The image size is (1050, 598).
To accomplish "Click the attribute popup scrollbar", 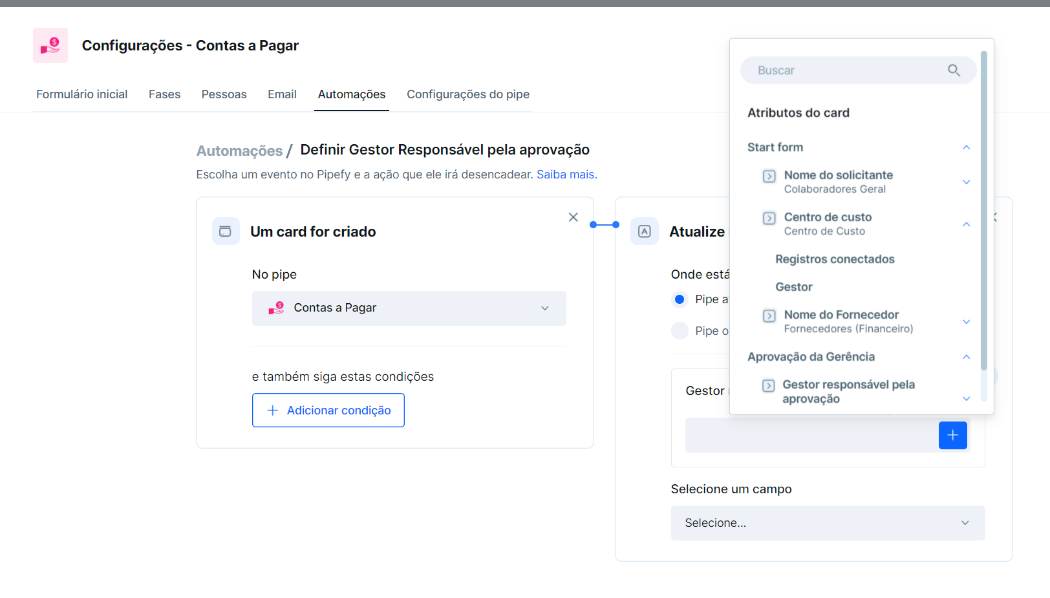I will point(984,210).
